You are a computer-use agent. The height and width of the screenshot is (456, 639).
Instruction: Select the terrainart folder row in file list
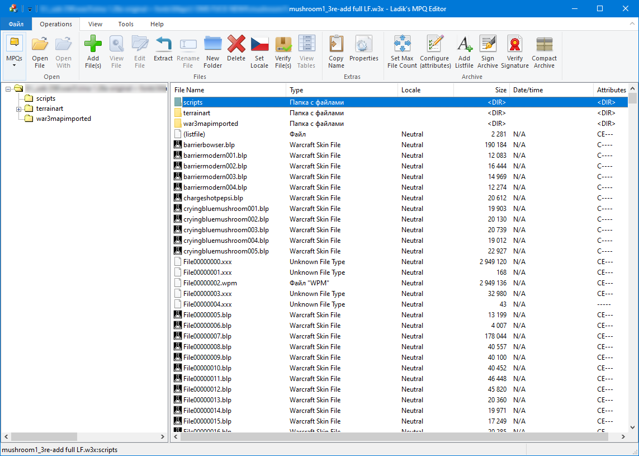coord(400,113)
